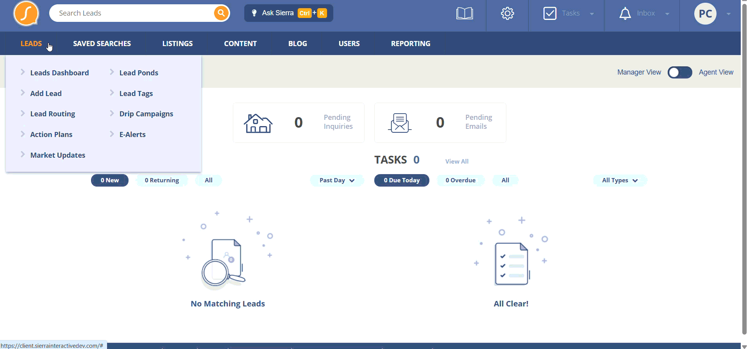Image resolution: width=747 pixels, height=349 pixels.
Task: Select Drip Campaigns from the menu
Action: click(146, 114)
